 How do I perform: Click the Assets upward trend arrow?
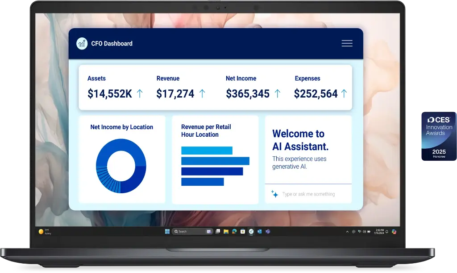pos(139,94)
